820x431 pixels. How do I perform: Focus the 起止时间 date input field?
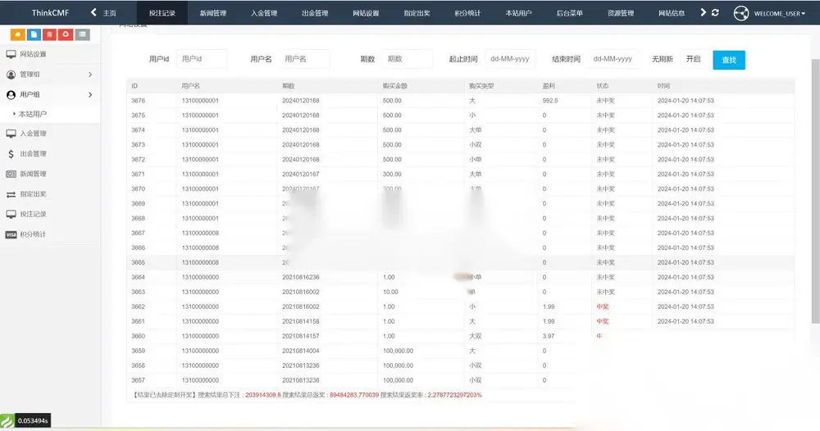[510, 59]
